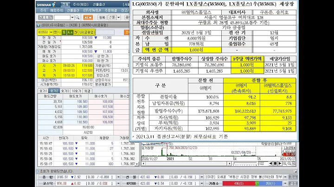Switch to the 10호가 tab

click(x=76, y=91)
